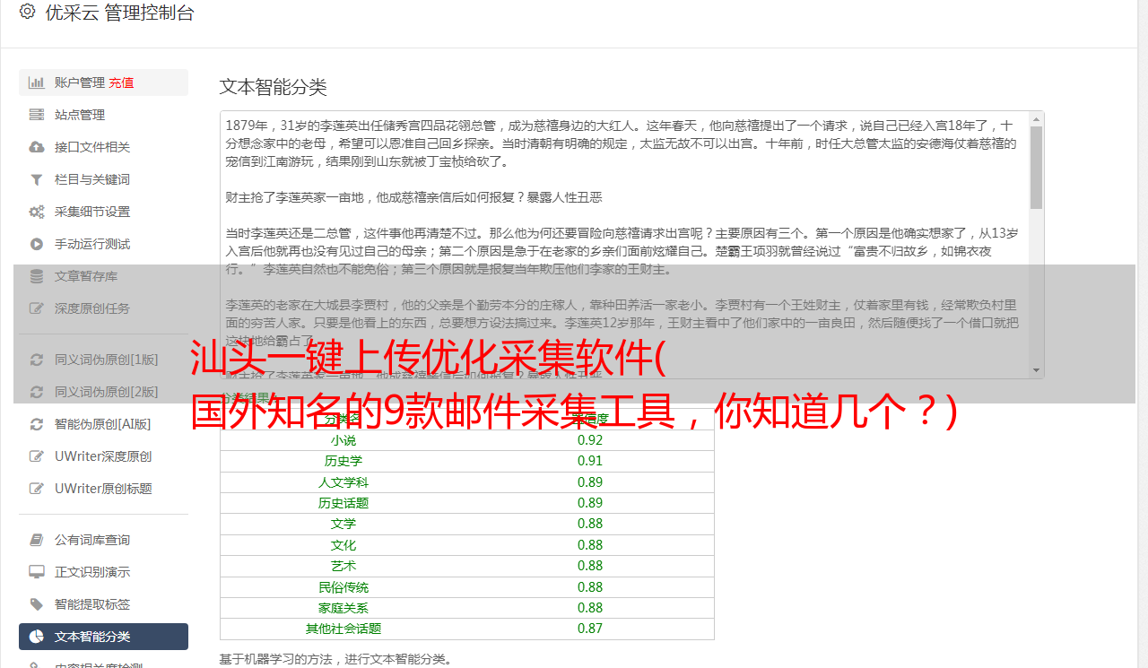Click the 历史话题 category cell
The height and width of the screenshot is (668, 1148).
pyautogui.click(x=344, y=503)
